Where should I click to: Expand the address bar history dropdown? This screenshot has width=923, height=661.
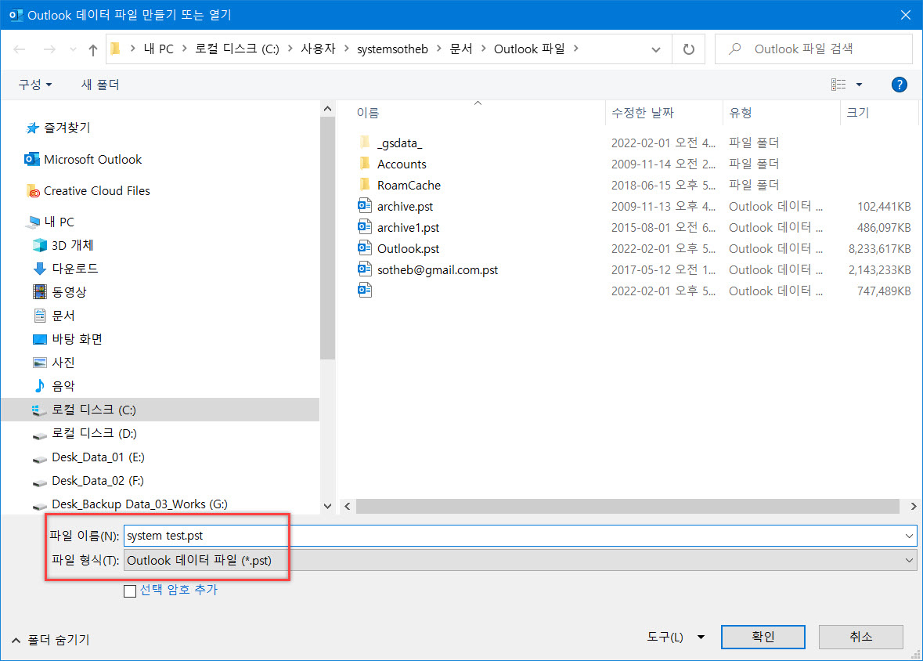656,49
